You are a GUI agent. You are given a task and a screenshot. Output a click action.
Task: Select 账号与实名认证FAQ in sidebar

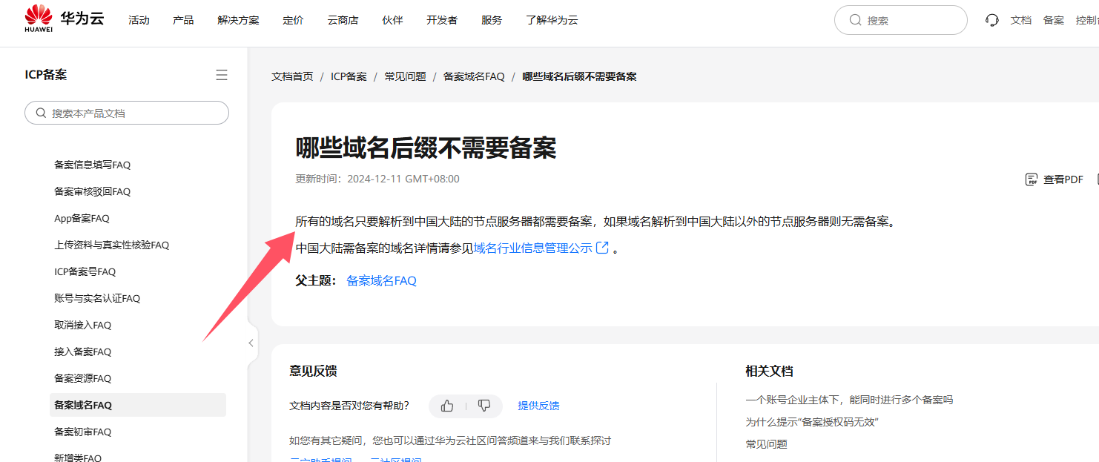point(97,298)
